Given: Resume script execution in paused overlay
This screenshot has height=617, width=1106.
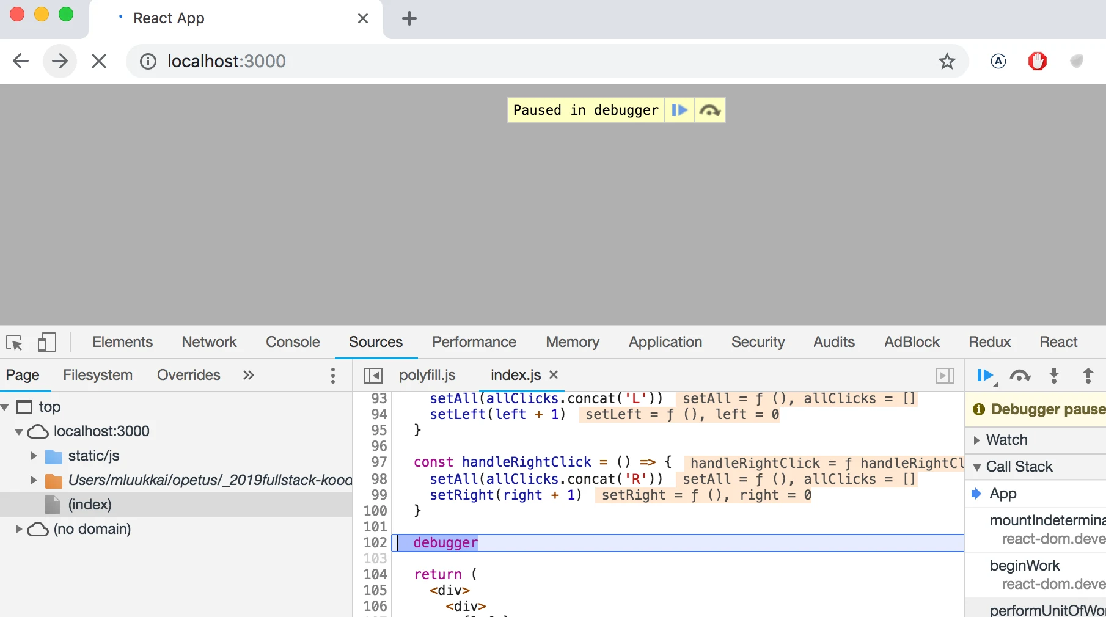Looking at the screenshot, I should pyautogui.click(x=679, y=111).
